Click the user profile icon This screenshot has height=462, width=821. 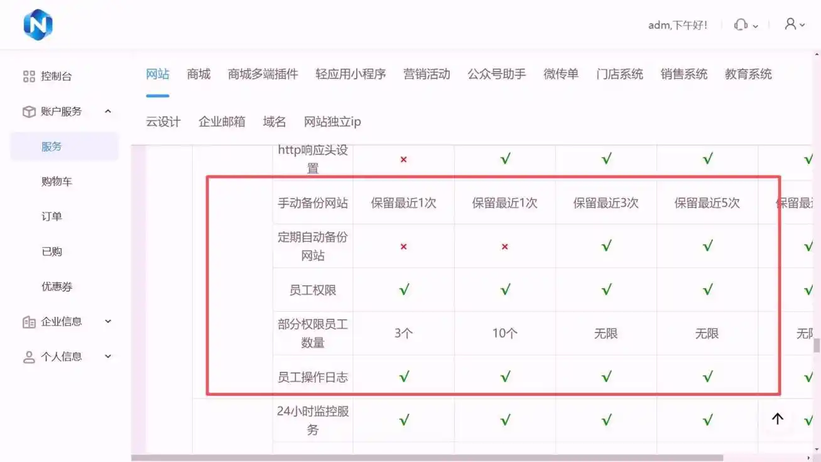pos(790,25)
